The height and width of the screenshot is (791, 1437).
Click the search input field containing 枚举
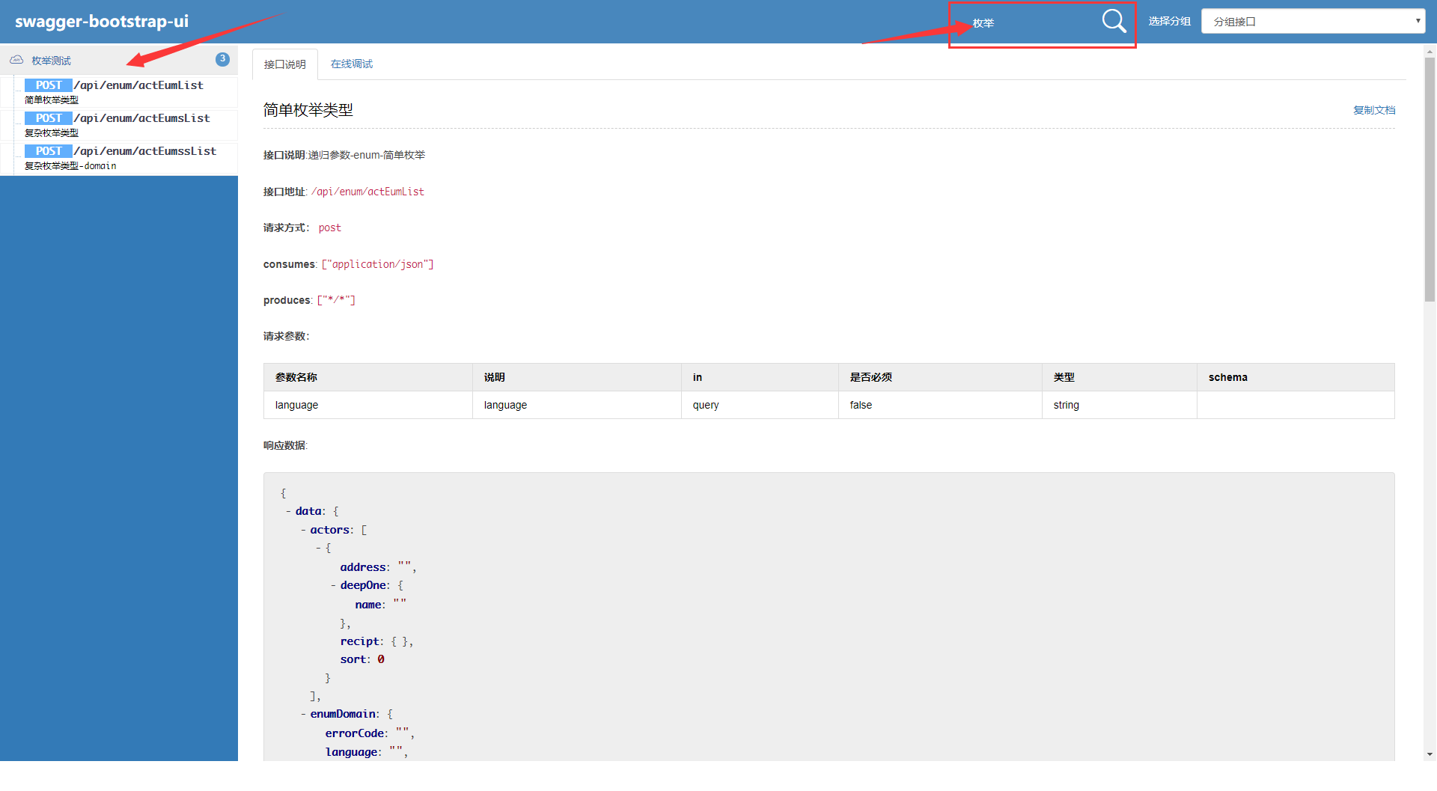click(x=1033, y=23)
